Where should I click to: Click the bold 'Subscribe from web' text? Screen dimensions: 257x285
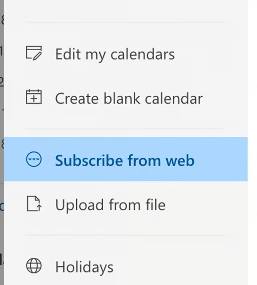point(124,160)
